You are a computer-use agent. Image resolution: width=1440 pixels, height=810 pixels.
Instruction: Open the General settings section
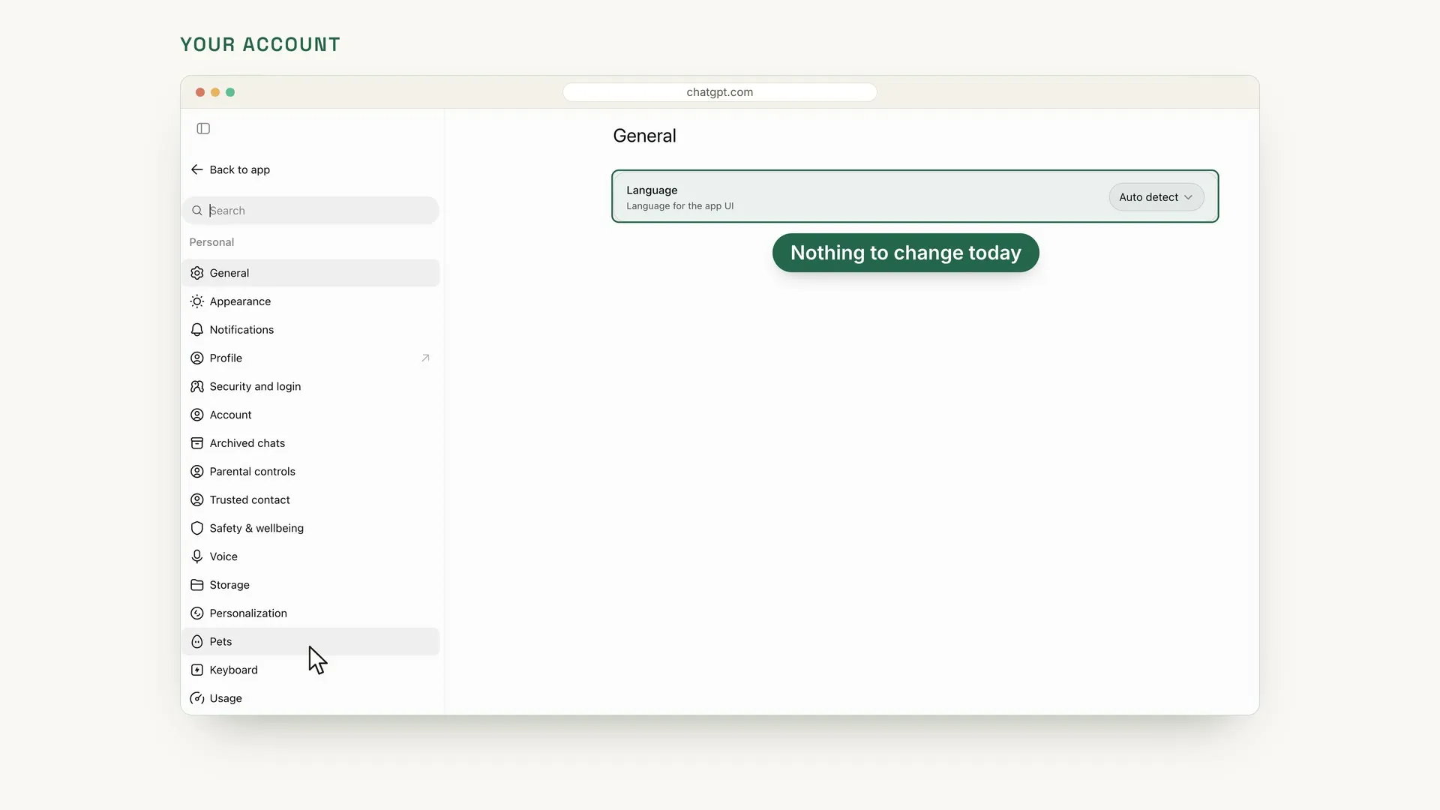coord(310,273)
